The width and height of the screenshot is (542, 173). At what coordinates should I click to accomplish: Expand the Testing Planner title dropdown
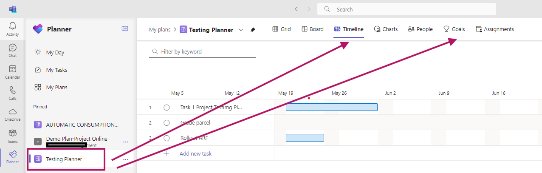point(241,30)
